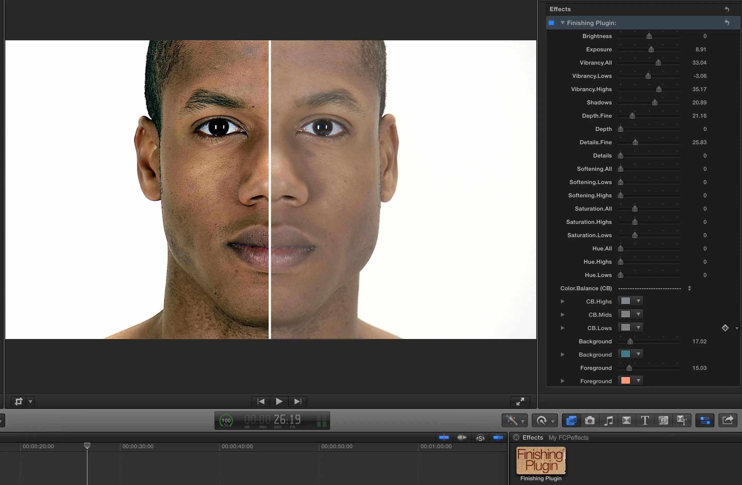
Task: Open the Music and Sound browser
Action: pos(608,421)
